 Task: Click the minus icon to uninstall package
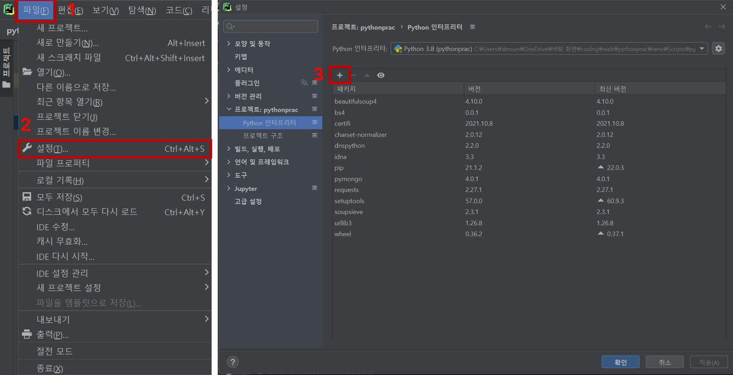(x=354, y=75)
